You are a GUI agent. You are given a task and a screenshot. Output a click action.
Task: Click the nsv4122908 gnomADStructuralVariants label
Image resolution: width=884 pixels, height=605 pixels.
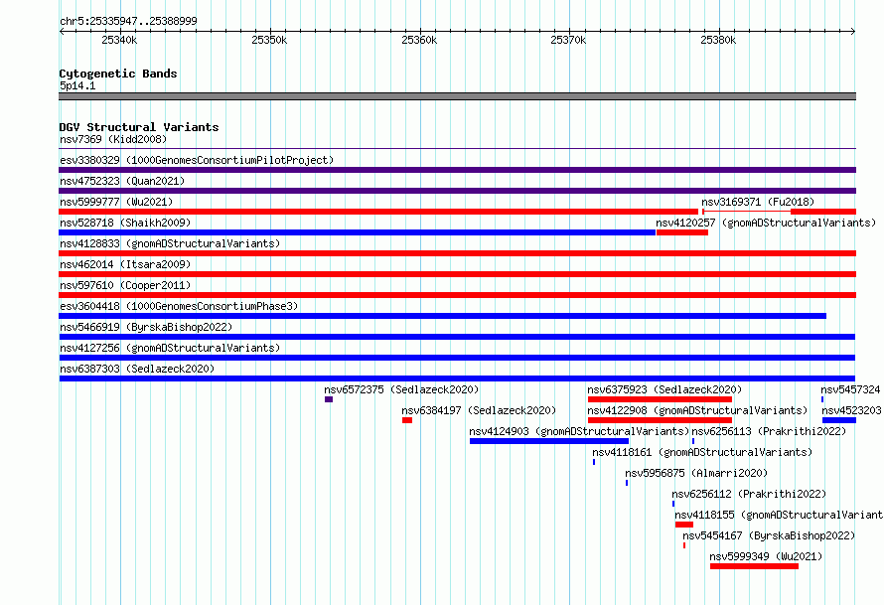pyautogui.click(x=697, y=410)
